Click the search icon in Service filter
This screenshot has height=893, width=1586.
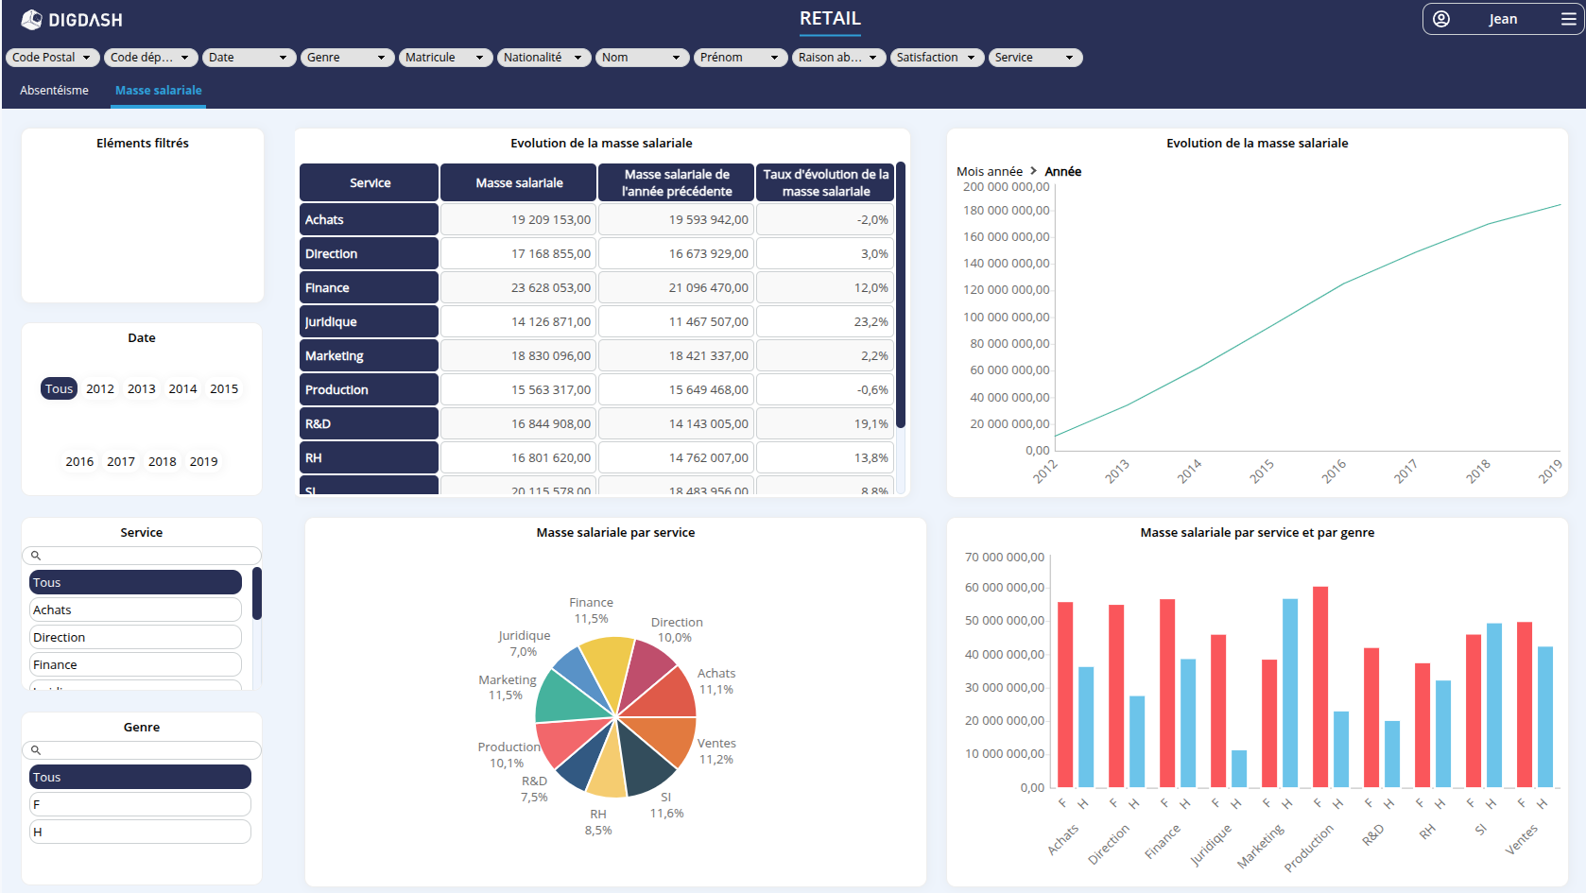tap(36, 556)
